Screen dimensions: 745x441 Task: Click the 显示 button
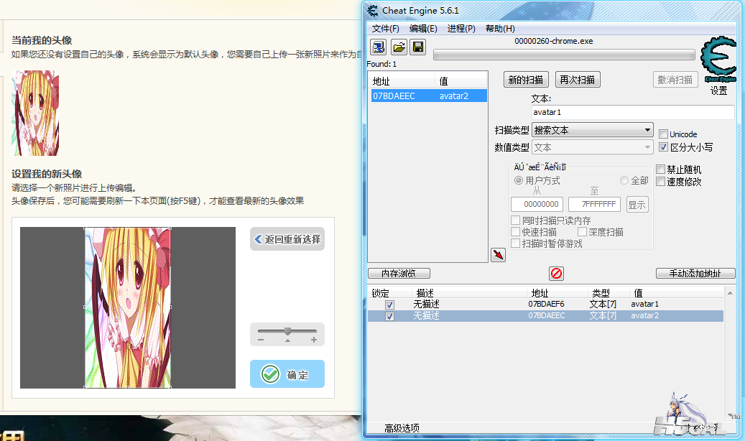[x=637, y=205]
